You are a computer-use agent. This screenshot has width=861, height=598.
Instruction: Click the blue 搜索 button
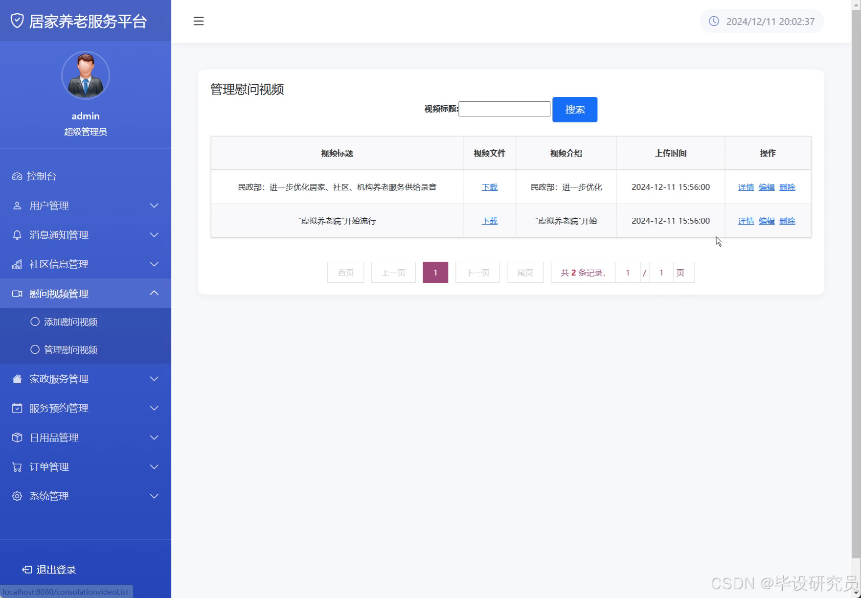pyautogui.click(x=575, y=110)
